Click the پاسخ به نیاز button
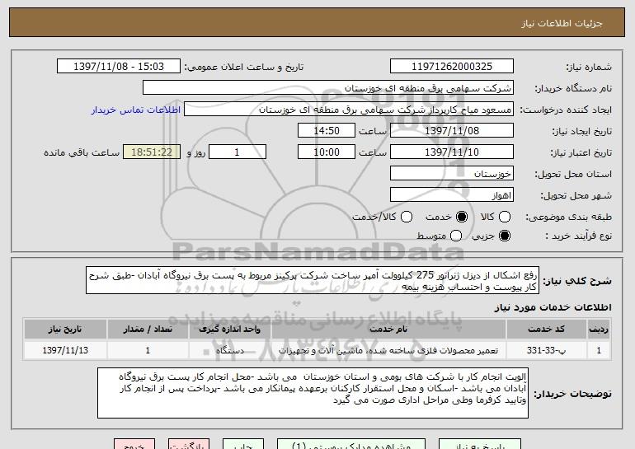 pyautogui.click(x=480, y=444)
